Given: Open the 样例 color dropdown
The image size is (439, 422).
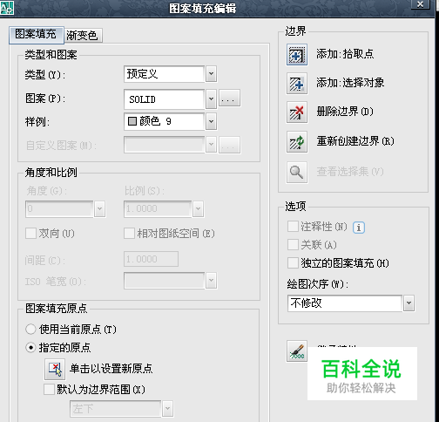Looking at the screenshot, I should click(x=211, y=121).
